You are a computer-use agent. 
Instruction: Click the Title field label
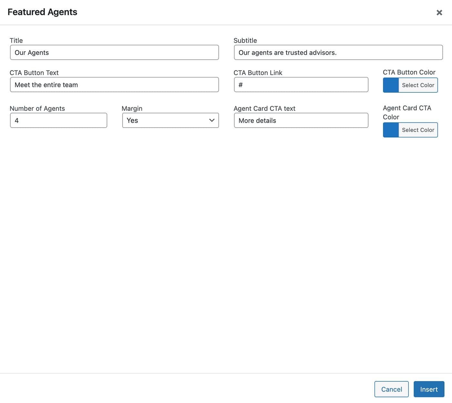pyautogui.click(x=16, y=40)
